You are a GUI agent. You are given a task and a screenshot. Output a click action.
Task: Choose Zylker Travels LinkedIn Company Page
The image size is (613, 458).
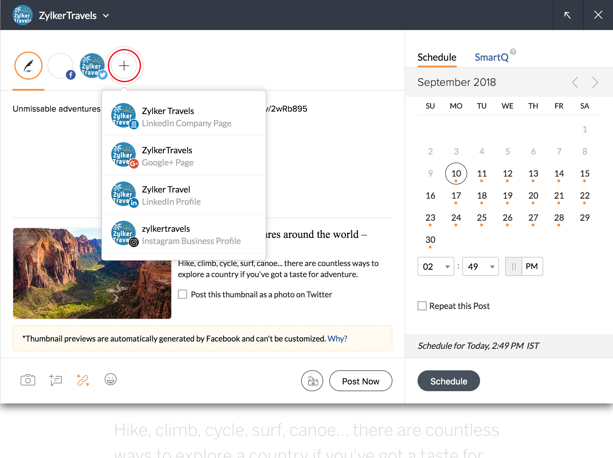tap(184, 116)
